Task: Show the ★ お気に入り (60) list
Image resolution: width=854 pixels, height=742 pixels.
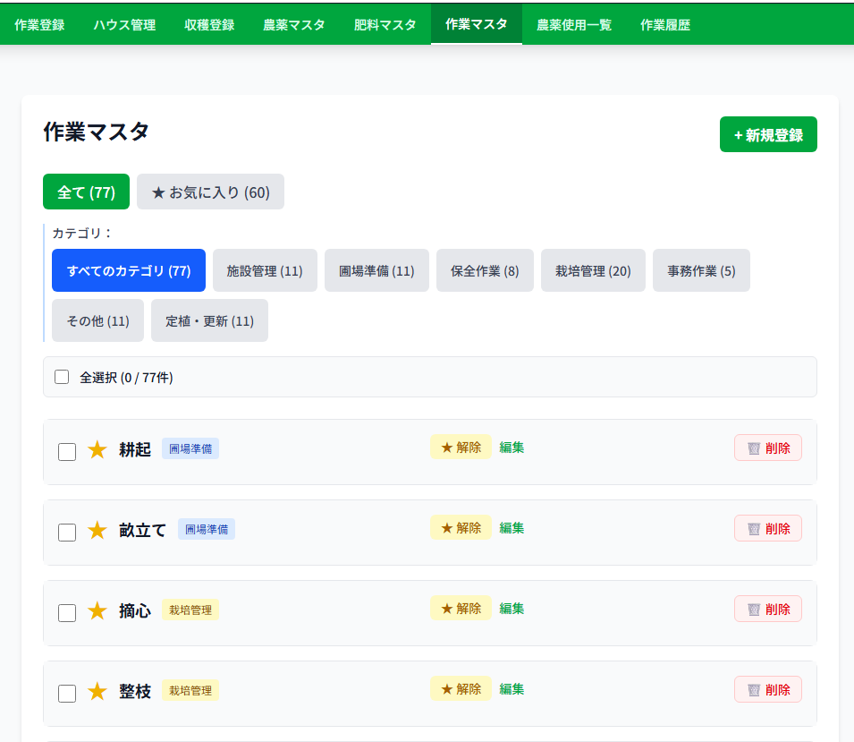Action: (x=210, y=192)
